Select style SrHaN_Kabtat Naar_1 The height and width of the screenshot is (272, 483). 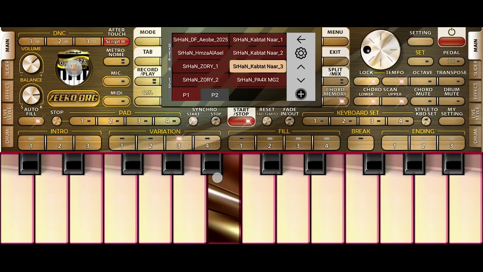[258, 40]
